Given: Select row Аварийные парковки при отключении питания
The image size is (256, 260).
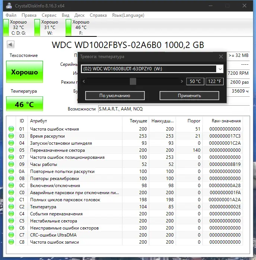Looking at the screenshot, I should coord(125,193).
